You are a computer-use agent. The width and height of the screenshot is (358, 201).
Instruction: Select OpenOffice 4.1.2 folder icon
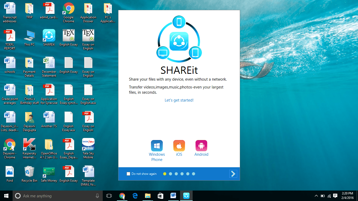(49, 144)
